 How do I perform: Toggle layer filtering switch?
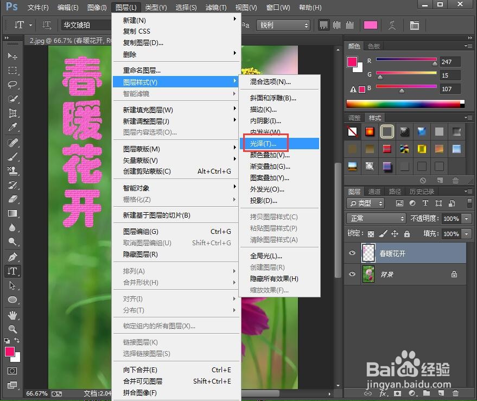tap(469, 203)
